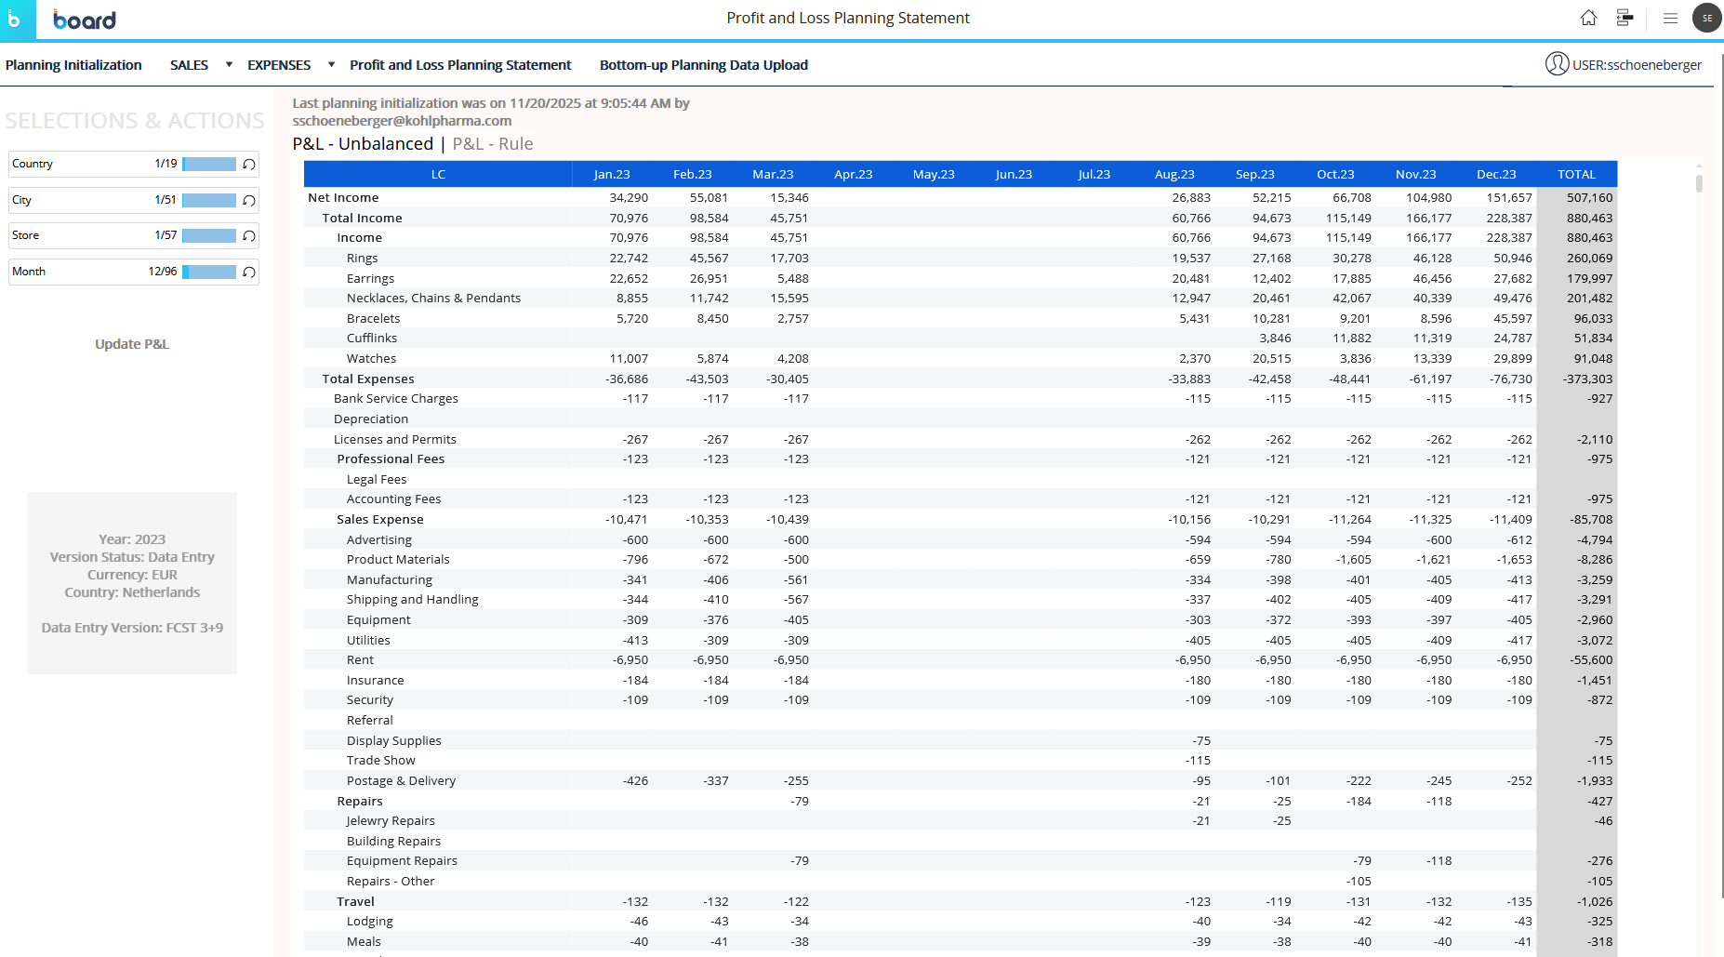Open the Month selector

[133, 272]
